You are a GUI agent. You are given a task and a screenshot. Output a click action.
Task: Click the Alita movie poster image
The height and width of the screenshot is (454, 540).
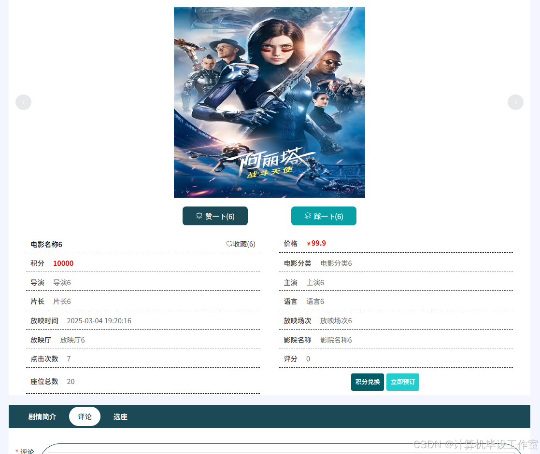(x=270, y=102)
